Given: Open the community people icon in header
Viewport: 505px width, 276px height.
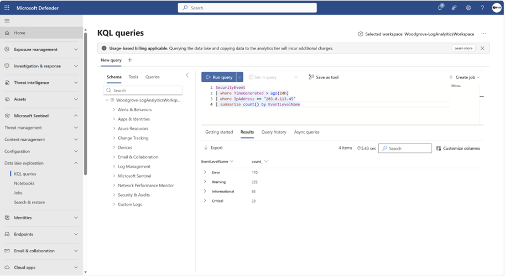Looking at the screenshot, I should tap(454, 8).
